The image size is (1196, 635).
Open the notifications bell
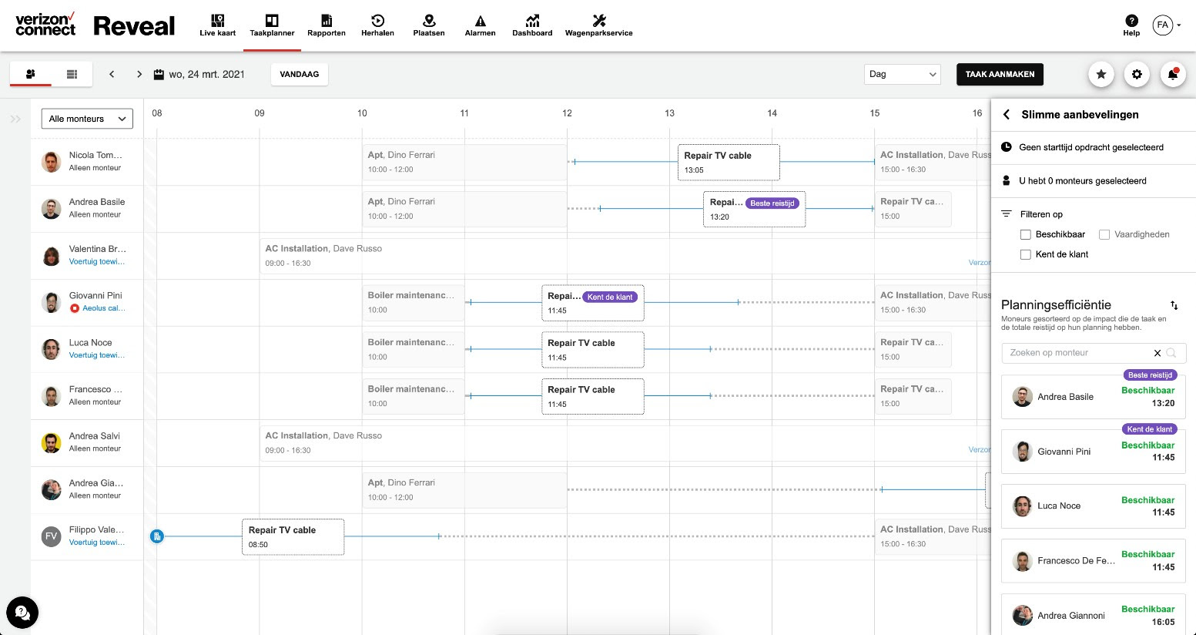(1173, 74)
